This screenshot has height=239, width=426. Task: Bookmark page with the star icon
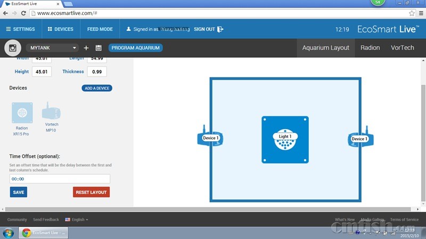pyautogui.click(x=412, y=13)
